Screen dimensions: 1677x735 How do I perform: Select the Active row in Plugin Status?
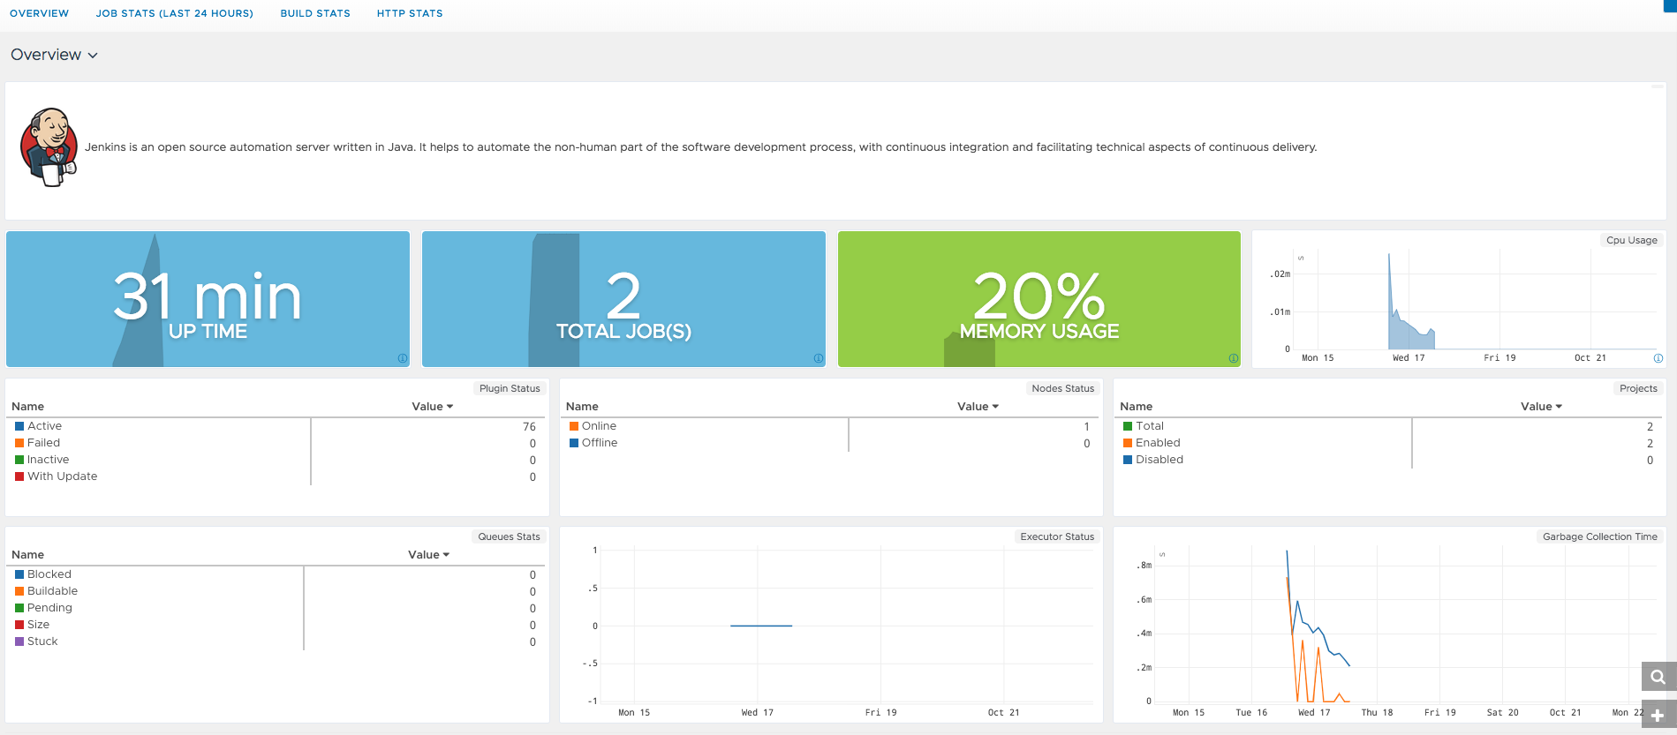click(x=276, y=426)
